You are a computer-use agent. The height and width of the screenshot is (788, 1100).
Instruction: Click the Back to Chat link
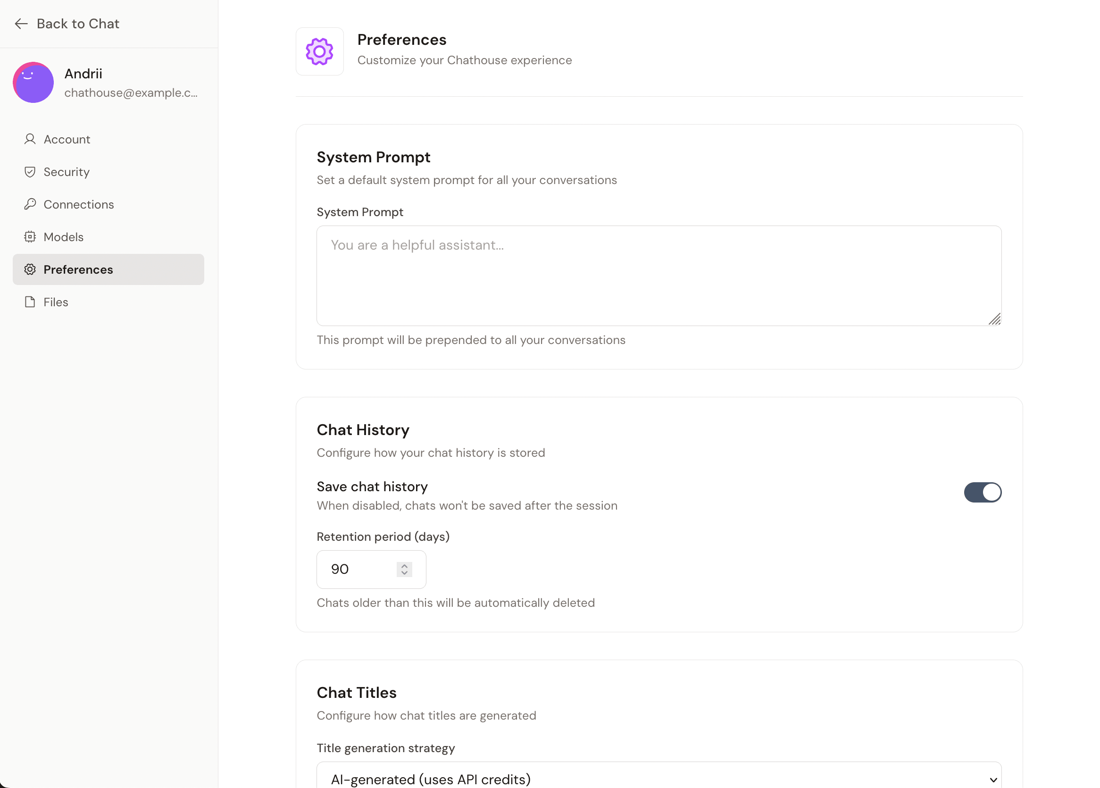pos(78,24)
